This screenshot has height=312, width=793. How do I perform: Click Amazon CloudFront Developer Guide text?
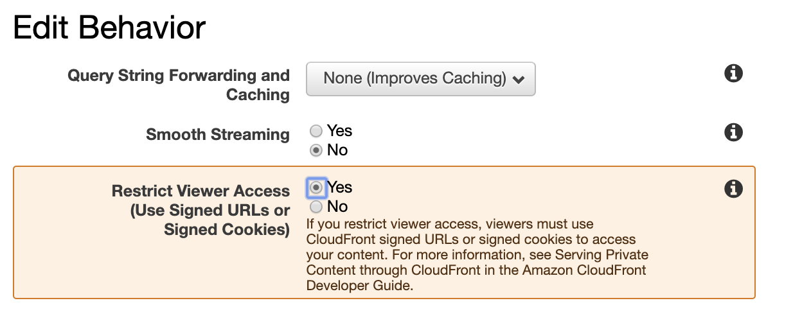pyautogui.click(x=476, y=277)
